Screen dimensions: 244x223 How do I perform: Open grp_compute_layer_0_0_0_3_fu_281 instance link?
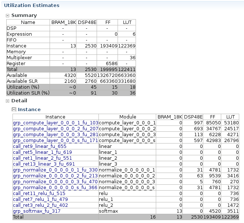pos(55,135)
